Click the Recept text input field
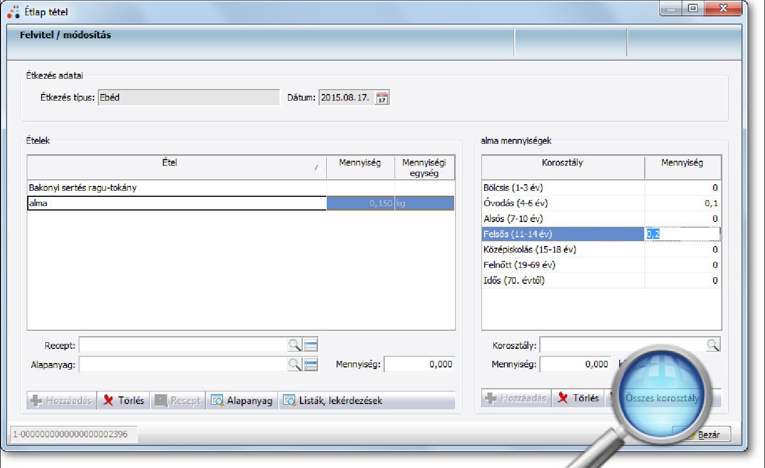The width and height of the screenshot is (765, 468). pos(183,345)
